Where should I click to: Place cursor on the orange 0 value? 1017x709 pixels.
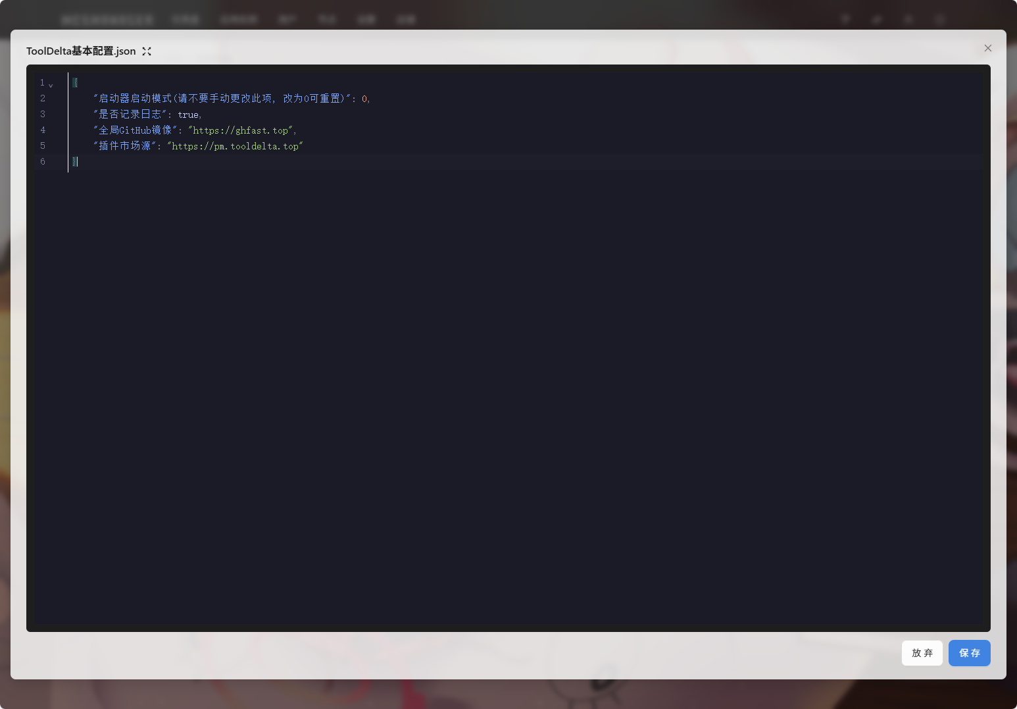[364, 99]
